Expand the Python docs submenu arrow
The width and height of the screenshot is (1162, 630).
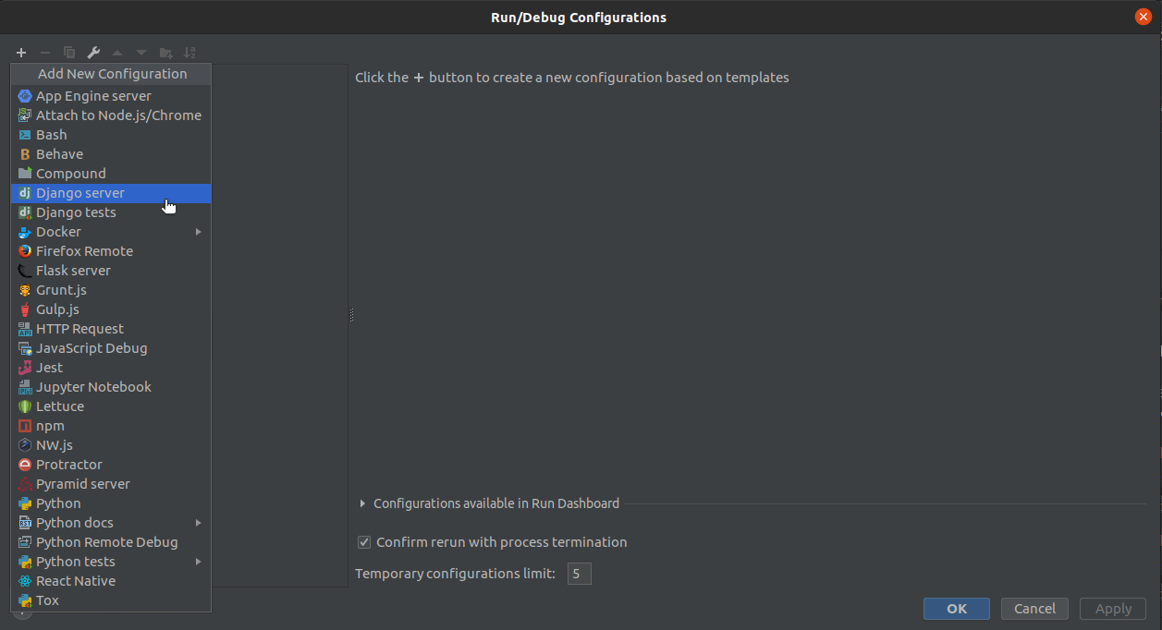[198, 523]
